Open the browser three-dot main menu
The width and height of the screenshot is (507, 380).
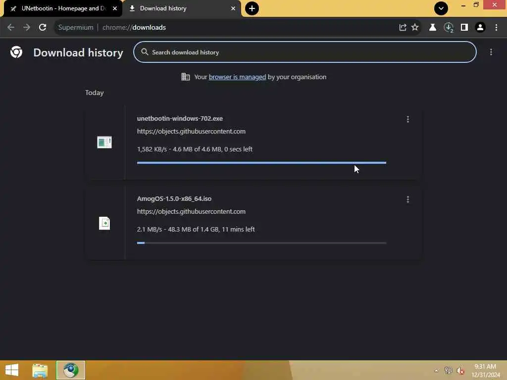point(496,28)
